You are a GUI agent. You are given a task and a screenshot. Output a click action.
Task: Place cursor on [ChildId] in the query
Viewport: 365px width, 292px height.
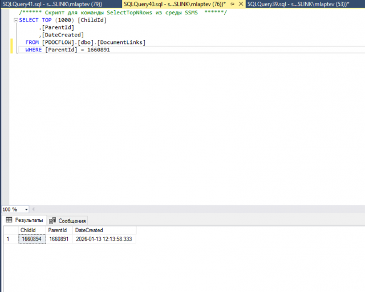click(92, 20)
